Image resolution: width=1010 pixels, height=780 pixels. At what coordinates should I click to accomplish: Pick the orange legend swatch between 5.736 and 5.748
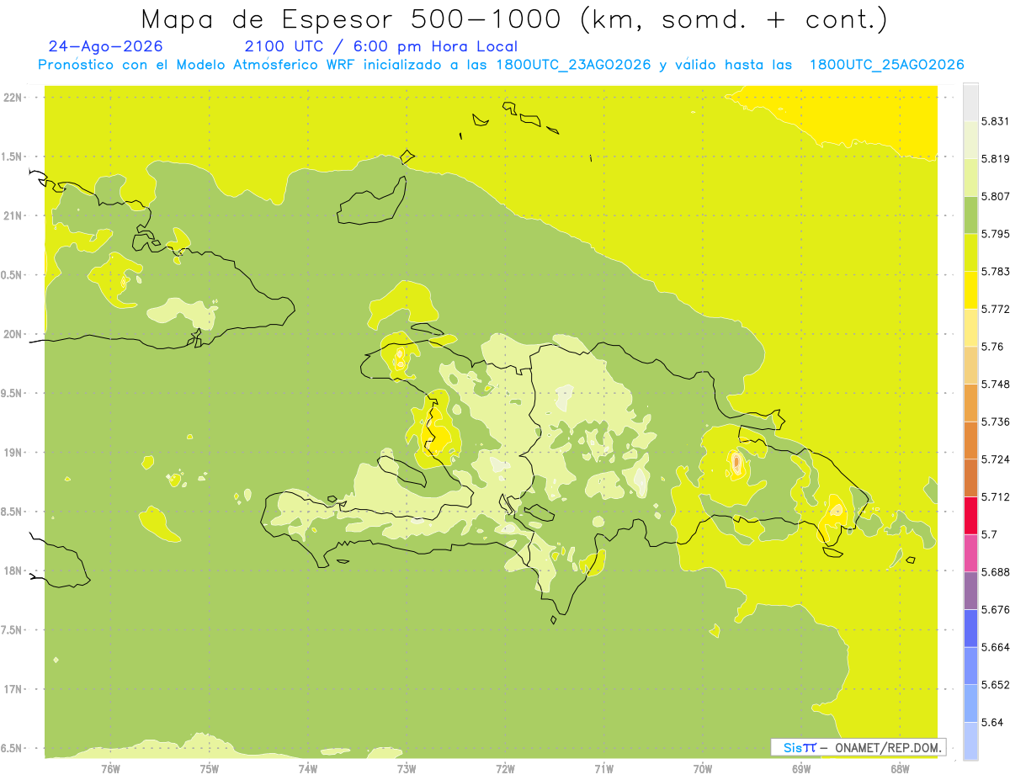pyautogui.click(x=970, y=402)
